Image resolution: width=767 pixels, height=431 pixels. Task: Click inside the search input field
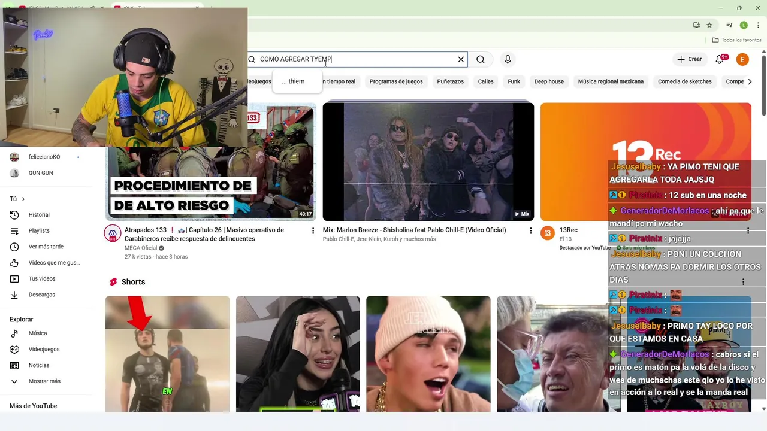pyautogui.click(x=357, y=59)
